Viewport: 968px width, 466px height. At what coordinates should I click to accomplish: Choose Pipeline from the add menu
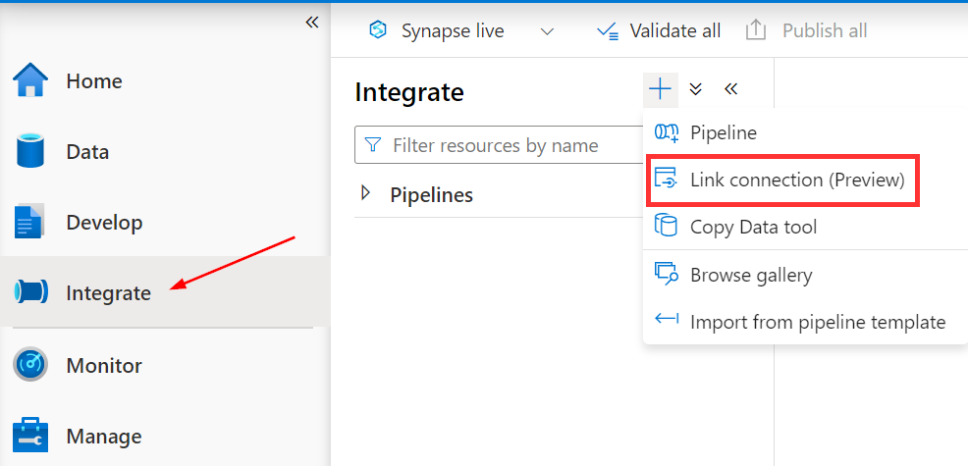tap(723, 132)
